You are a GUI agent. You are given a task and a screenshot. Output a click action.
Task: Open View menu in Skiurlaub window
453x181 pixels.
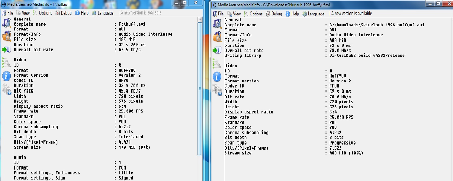(x=234, y=14)
